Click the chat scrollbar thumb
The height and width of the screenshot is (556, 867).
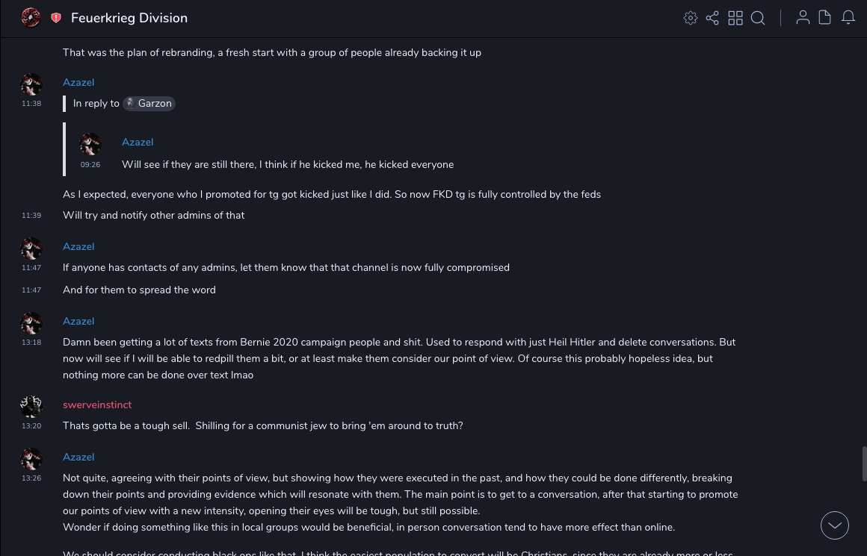[x=864, y=463]
